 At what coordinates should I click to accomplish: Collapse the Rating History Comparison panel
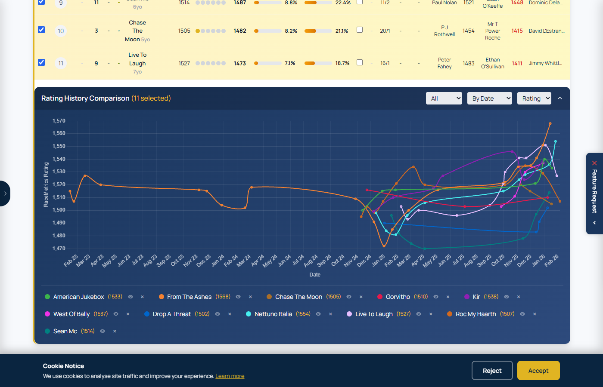(560, 98)
